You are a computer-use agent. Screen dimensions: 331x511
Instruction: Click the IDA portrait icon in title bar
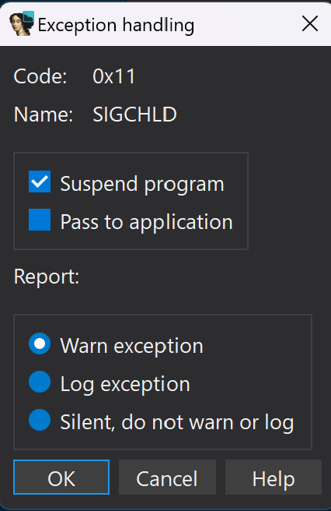click(x=22, y=23)
